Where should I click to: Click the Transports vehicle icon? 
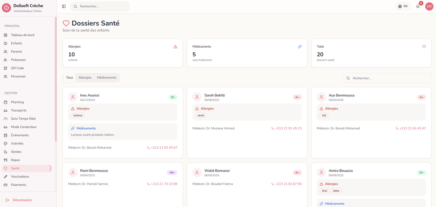pyautogui.click(x=5, y=110)
